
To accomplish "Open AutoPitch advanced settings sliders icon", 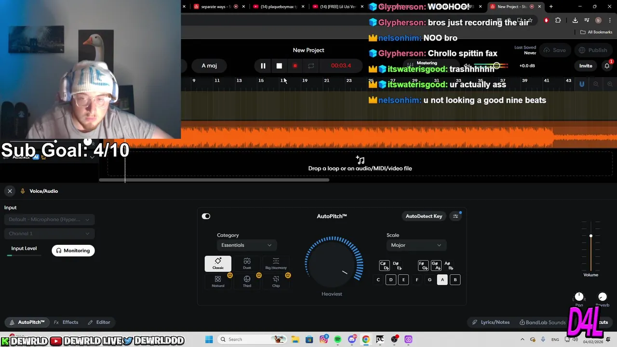I will [456, 216].
